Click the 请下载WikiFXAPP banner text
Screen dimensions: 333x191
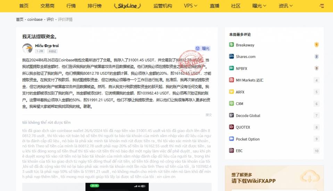coord(253,181)
